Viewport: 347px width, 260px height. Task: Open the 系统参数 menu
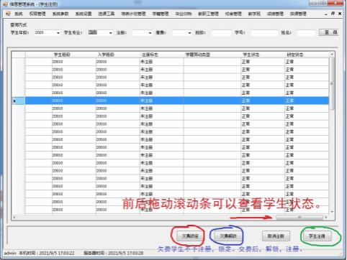pyautogui.click(x=60, y=14)
